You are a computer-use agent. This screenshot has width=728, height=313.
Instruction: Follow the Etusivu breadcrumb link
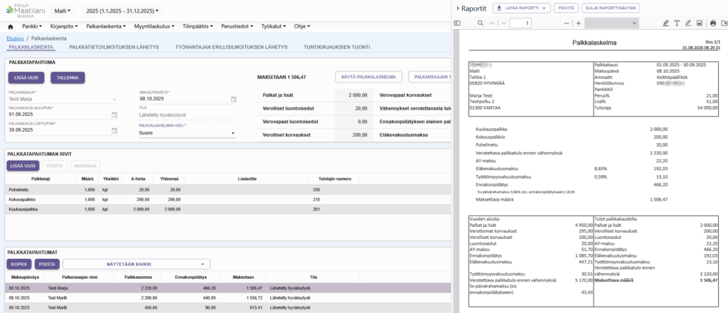[15, 38]
